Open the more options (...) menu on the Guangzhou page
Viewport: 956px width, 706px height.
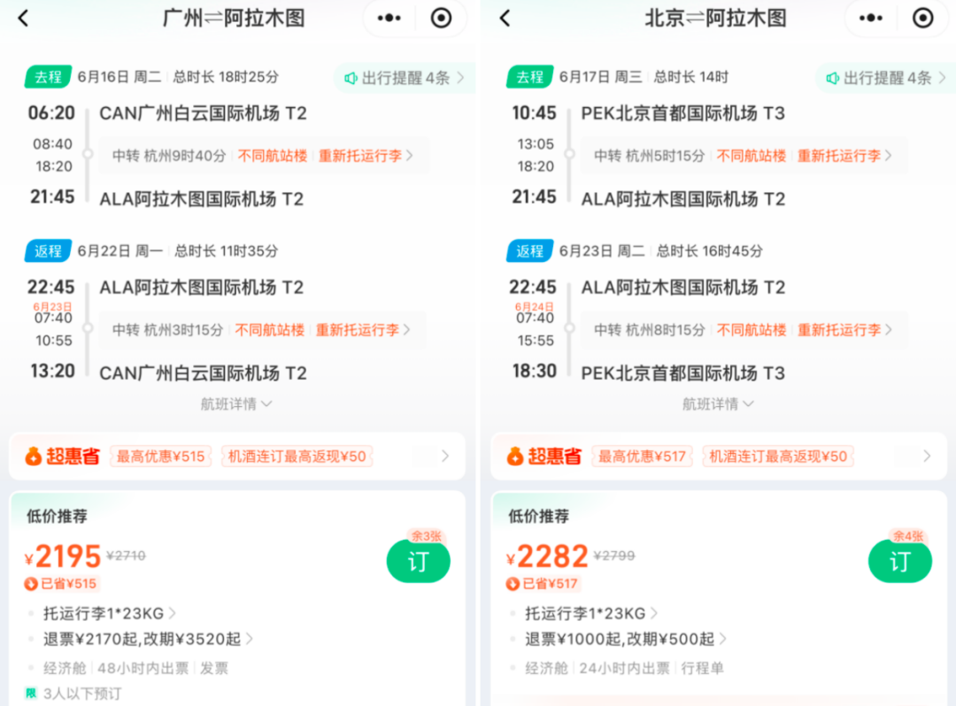coord(389,18)
